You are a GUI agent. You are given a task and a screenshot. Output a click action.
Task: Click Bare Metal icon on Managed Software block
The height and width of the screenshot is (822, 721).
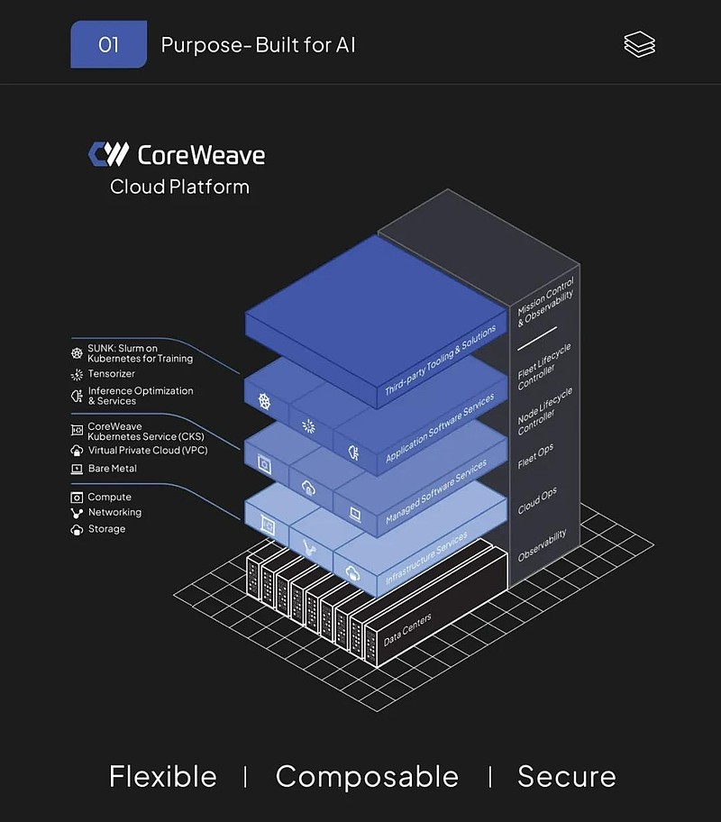(x=355, y=515)
